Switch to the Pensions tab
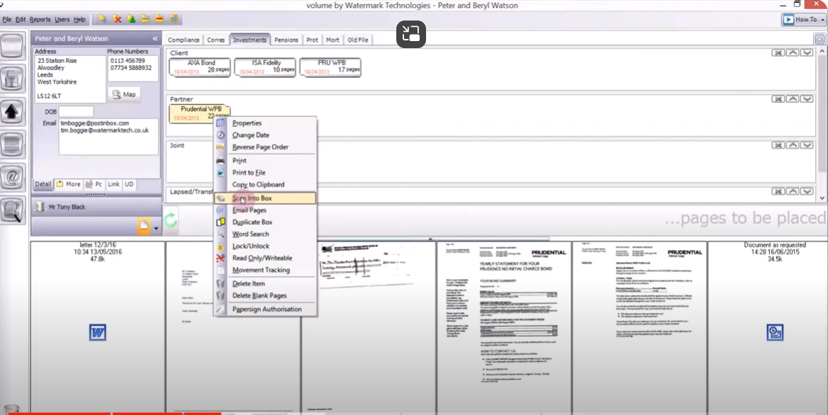The image size is (828, 415). 286,40
